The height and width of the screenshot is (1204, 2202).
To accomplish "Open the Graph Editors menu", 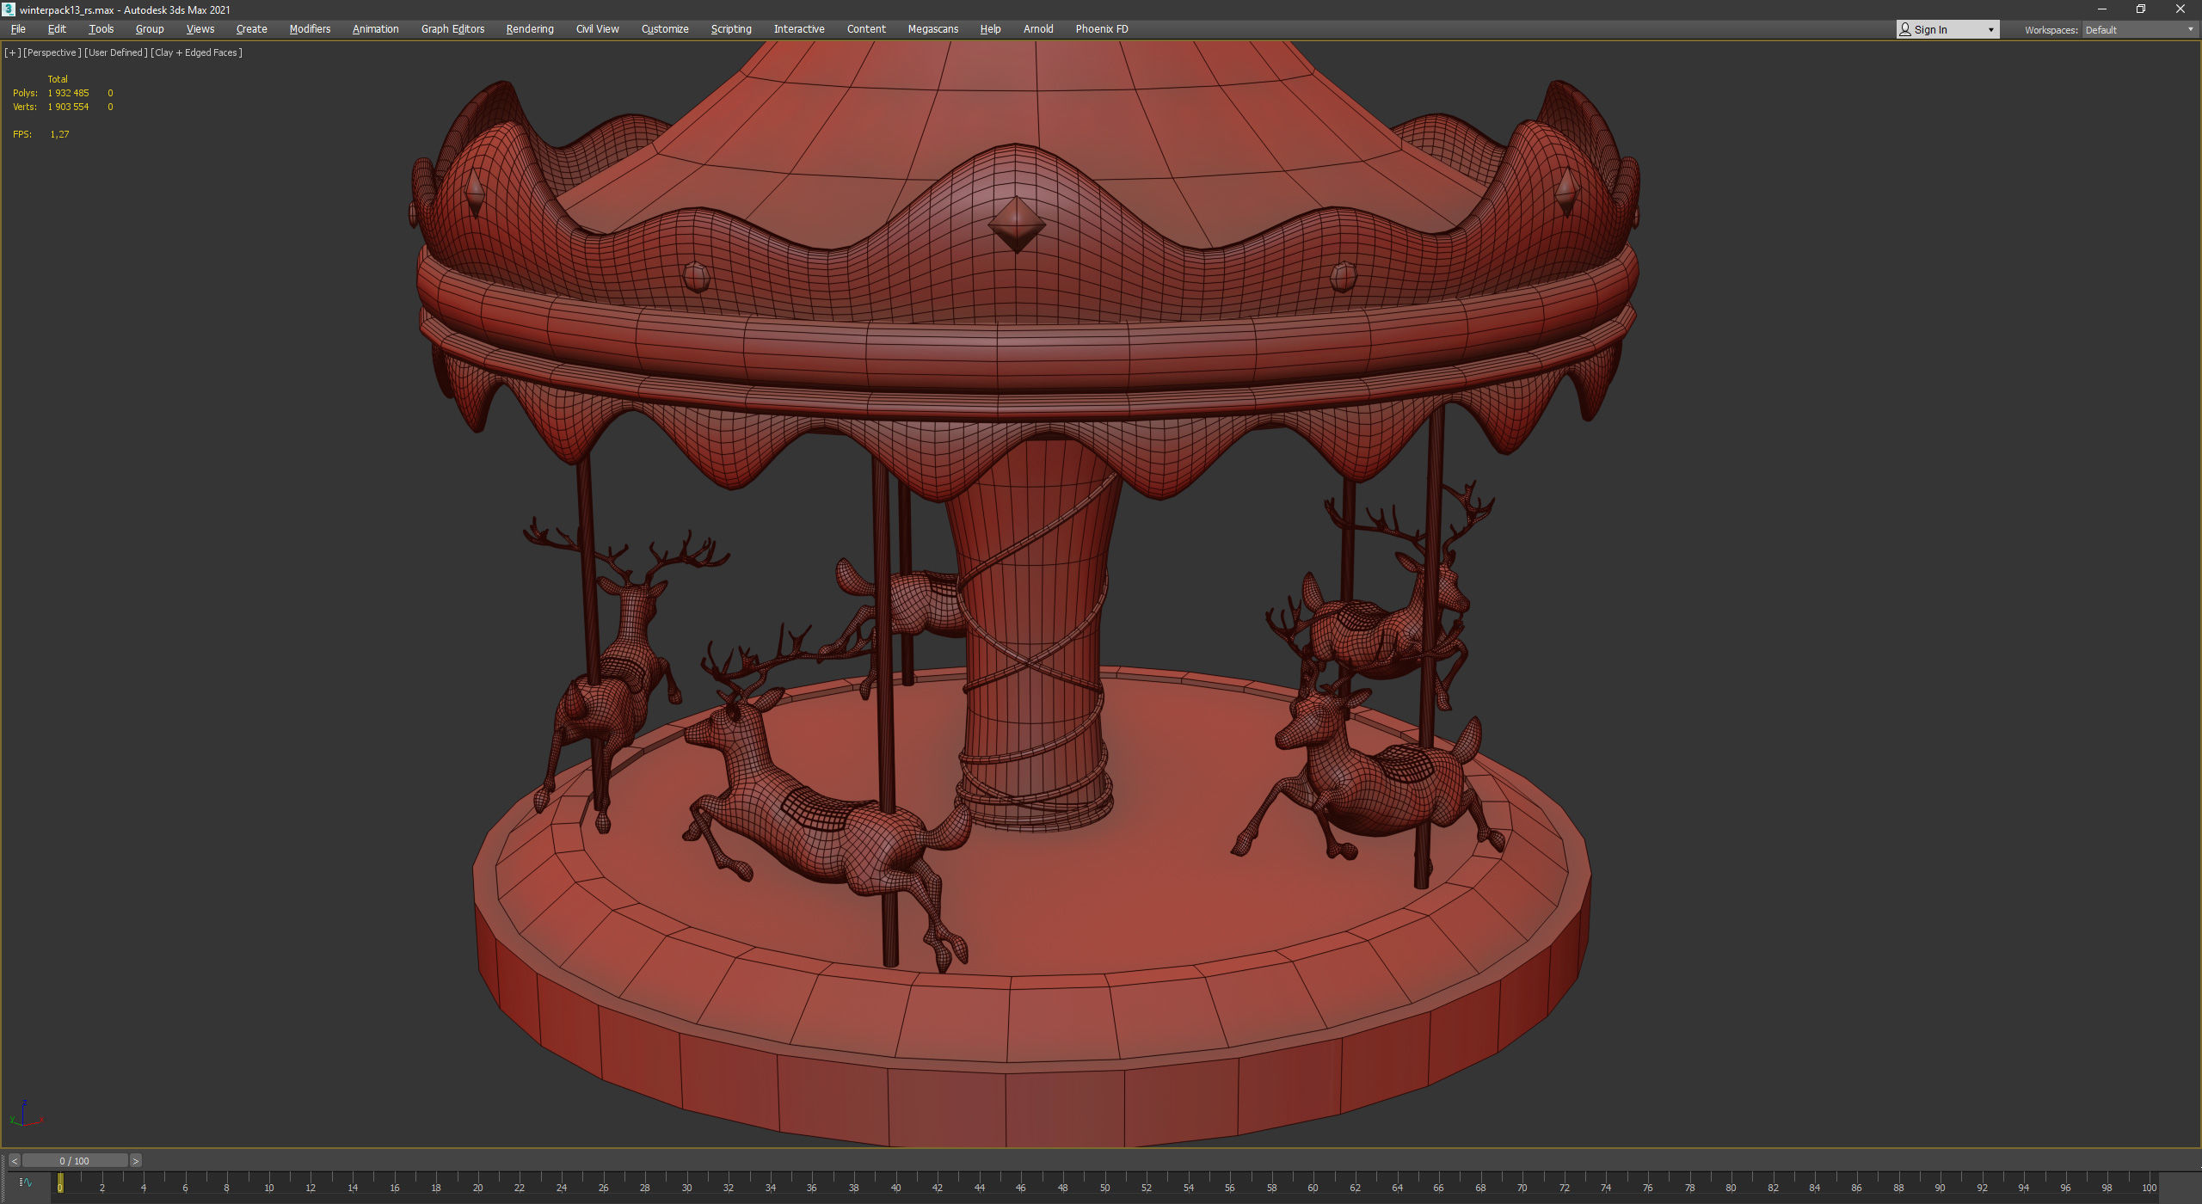I will point(452,29).
